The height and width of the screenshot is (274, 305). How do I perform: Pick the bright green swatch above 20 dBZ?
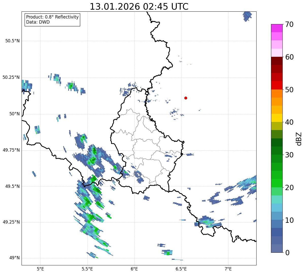coord(277,183)
